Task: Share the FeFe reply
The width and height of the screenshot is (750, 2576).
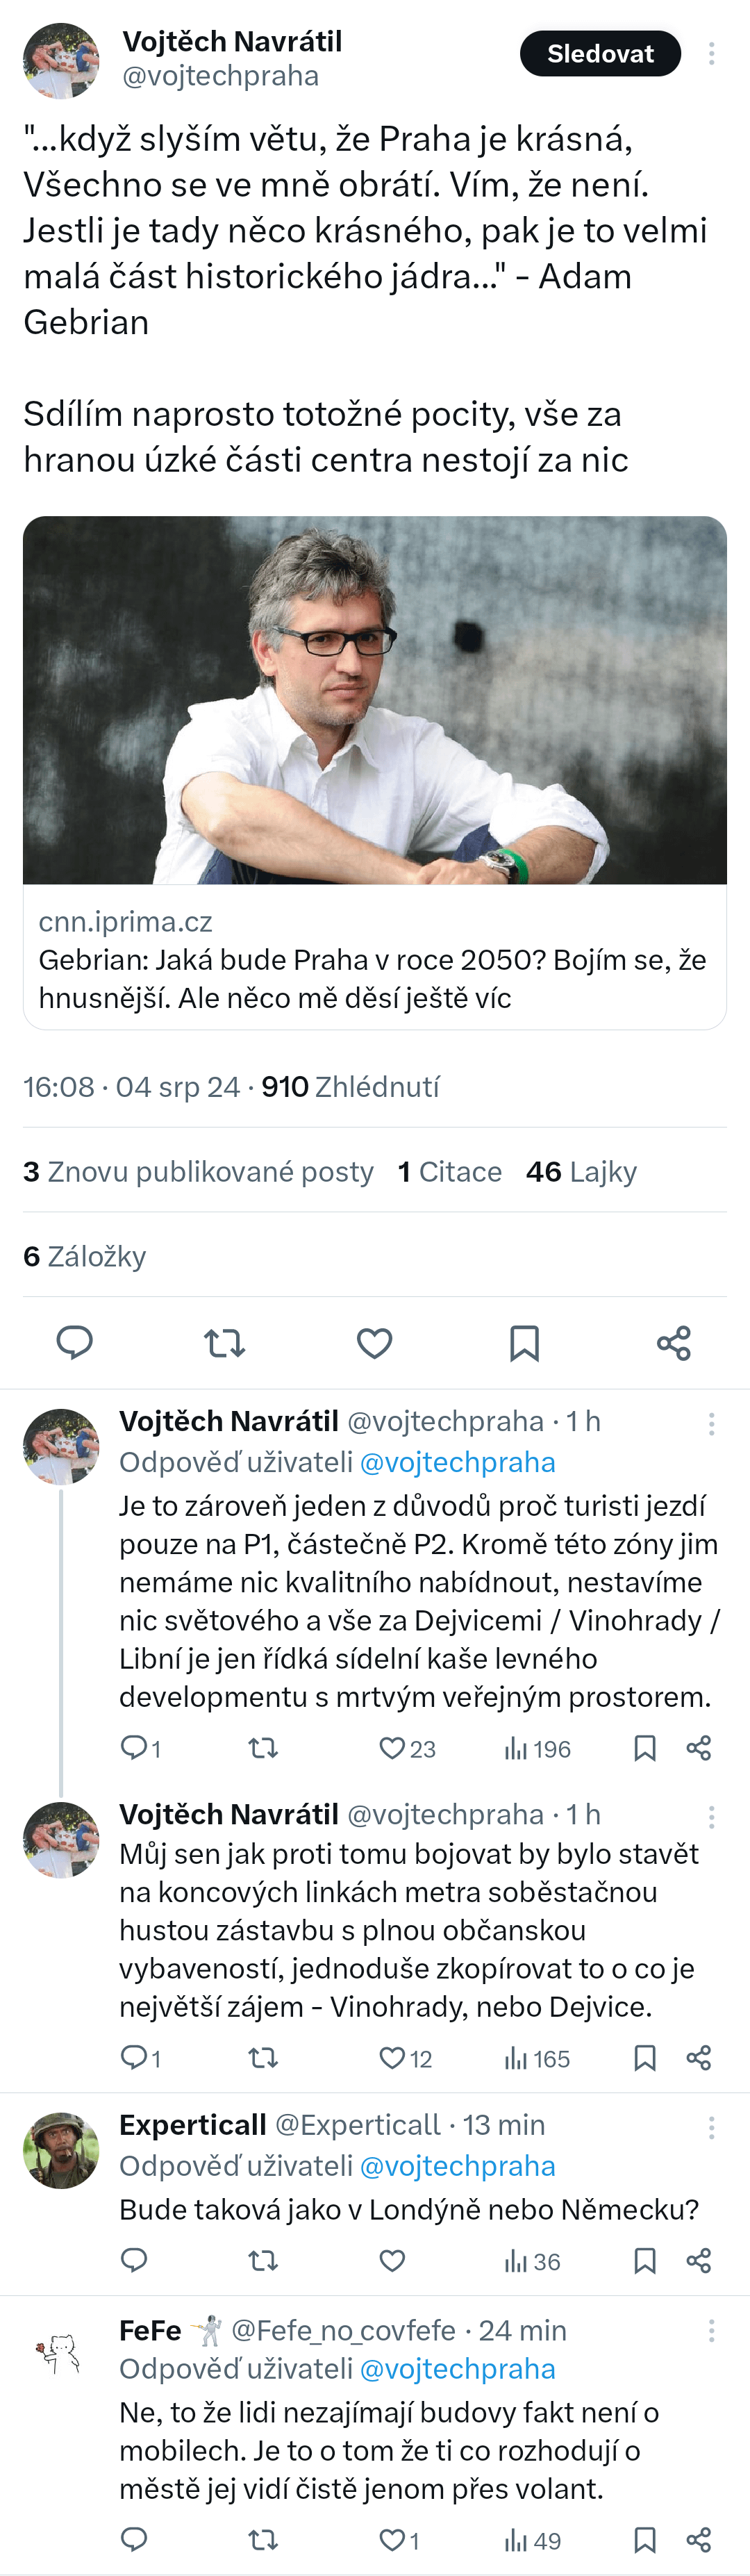Action: 699,2540
